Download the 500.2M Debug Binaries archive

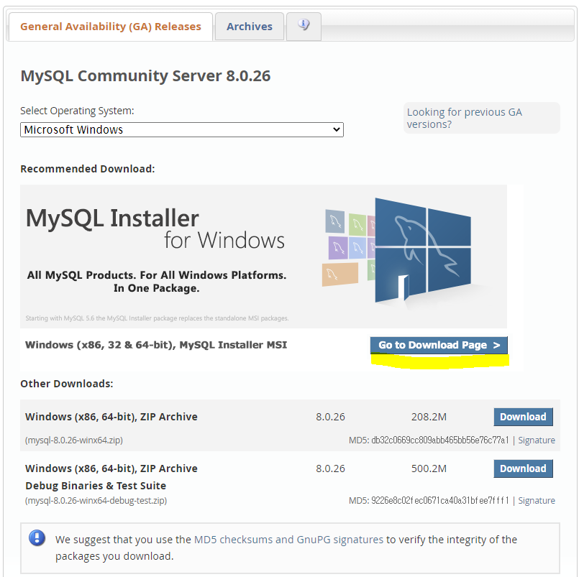pyautogui.click(x=523, y=468)
